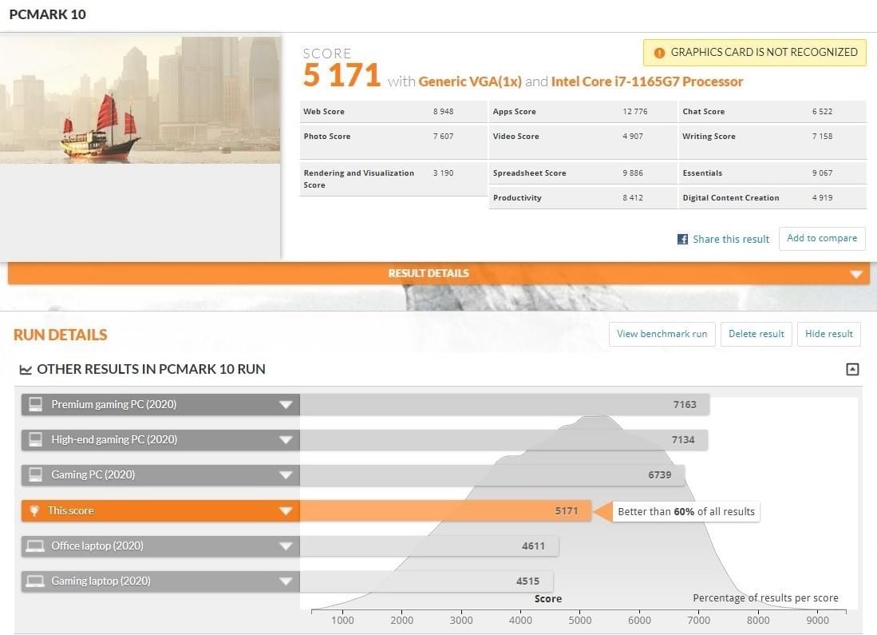877x635 pixels.
Task: Expand the Gaming laptop (2020) dropdown arrow
Action: tap(286, 581)
